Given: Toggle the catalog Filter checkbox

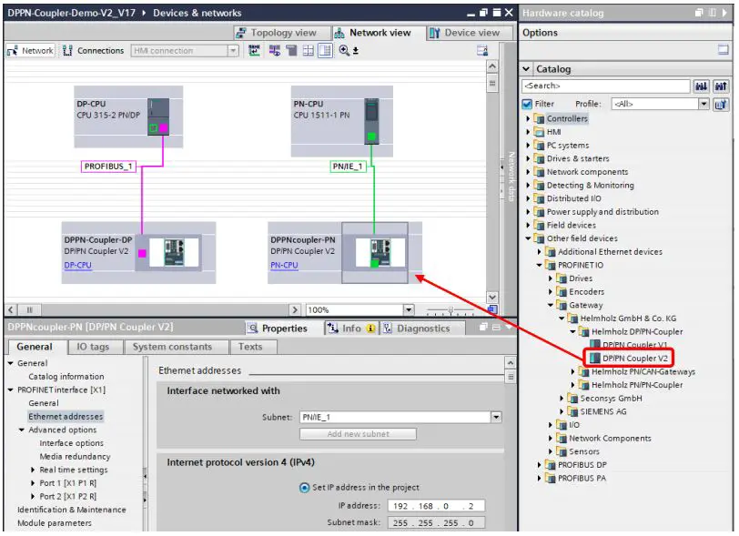Looking at the screenshot, I should tap(527, 104).
